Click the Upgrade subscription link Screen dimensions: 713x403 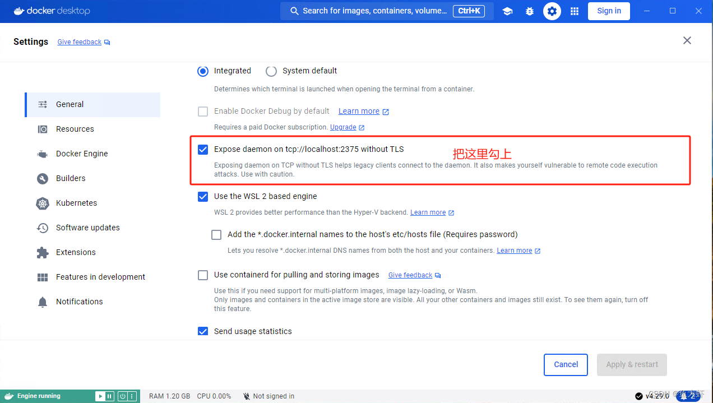point(343,127)
